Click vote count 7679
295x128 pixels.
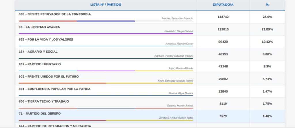pos(223,116)
